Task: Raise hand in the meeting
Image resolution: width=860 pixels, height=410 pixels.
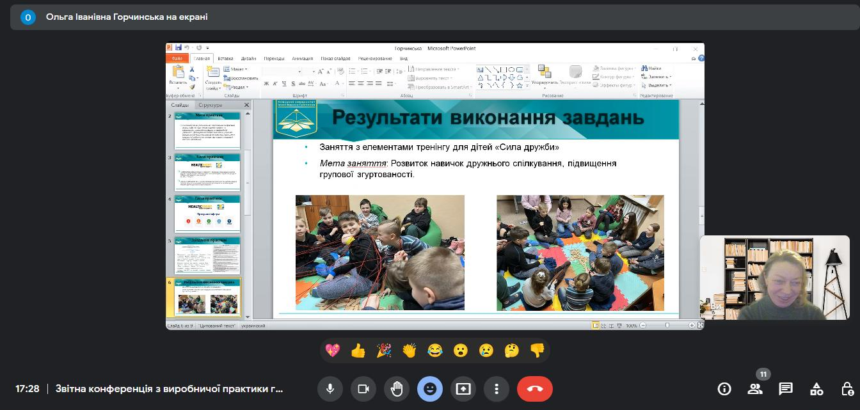Action: [397, 388]
